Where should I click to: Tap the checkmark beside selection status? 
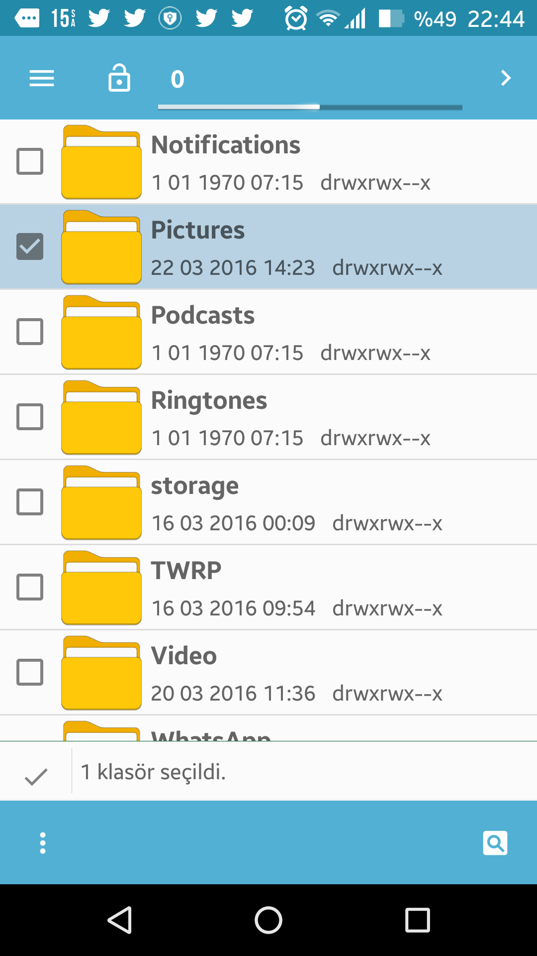click(x=36, y=776)
